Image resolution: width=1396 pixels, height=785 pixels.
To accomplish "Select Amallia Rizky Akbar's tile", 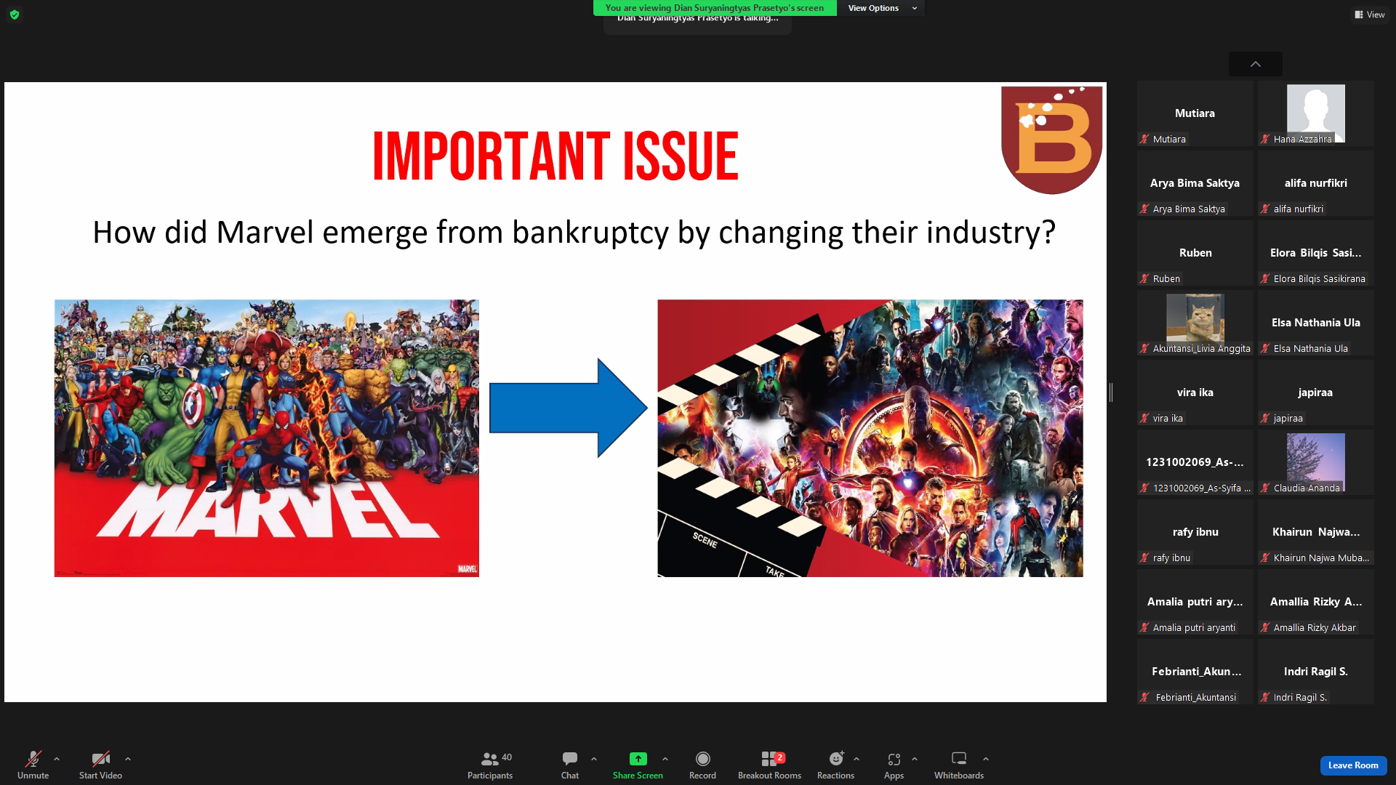I will tap(1316, 602).
